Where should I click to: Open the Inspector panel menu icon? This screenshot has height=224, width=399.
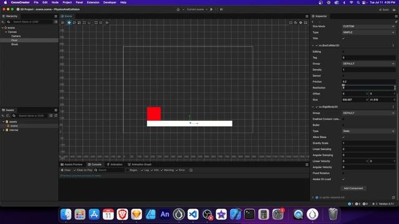pos(396,16)
